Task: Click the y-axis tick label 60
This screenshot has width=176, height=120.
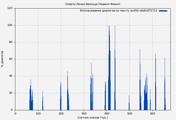Action: pyautogui.click(x=11, y=59)
